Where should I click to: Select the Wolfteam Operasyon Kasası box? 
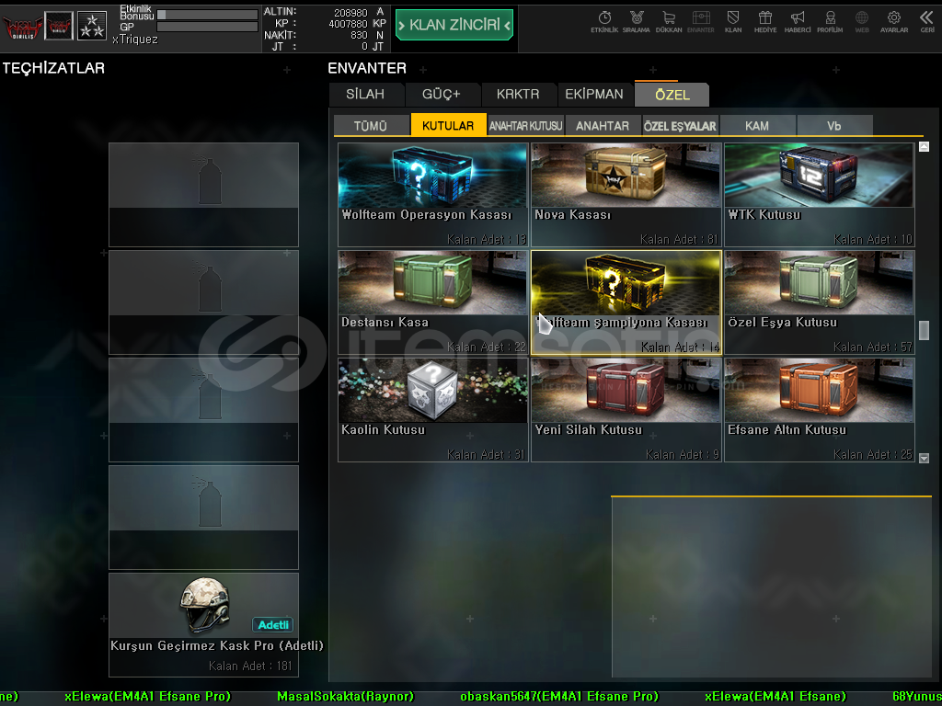click(432, 195)
